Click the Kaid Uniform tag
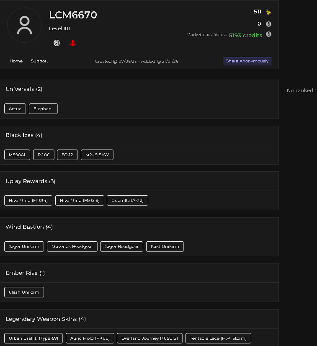 (165, 246)
